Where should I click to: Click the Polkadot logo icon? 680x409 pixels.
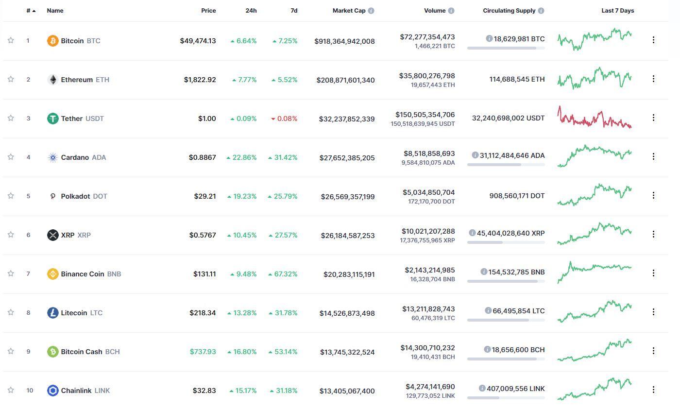pos(52,196)
